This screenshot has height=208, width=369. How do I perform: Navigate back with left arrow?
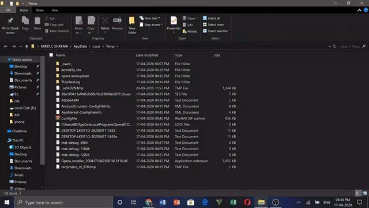[5, 46]
